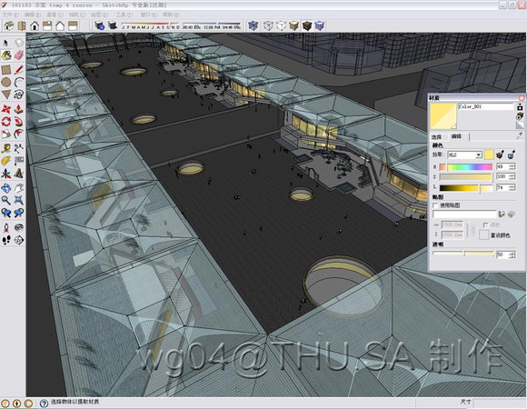Enable the use texture image checkbox

tap(435, 205)
